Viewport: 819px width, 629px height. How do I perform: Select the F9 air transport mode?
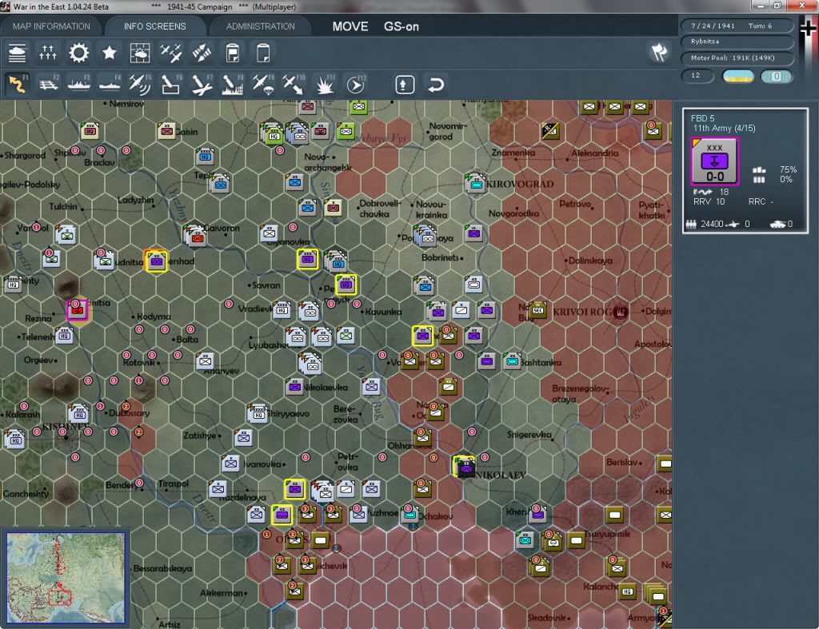click(x=262, y=85)
